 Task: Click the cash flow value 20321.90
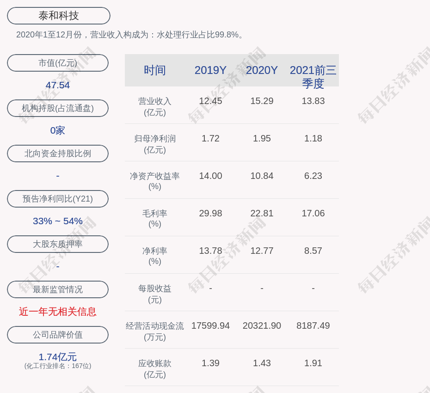[262, 325]
